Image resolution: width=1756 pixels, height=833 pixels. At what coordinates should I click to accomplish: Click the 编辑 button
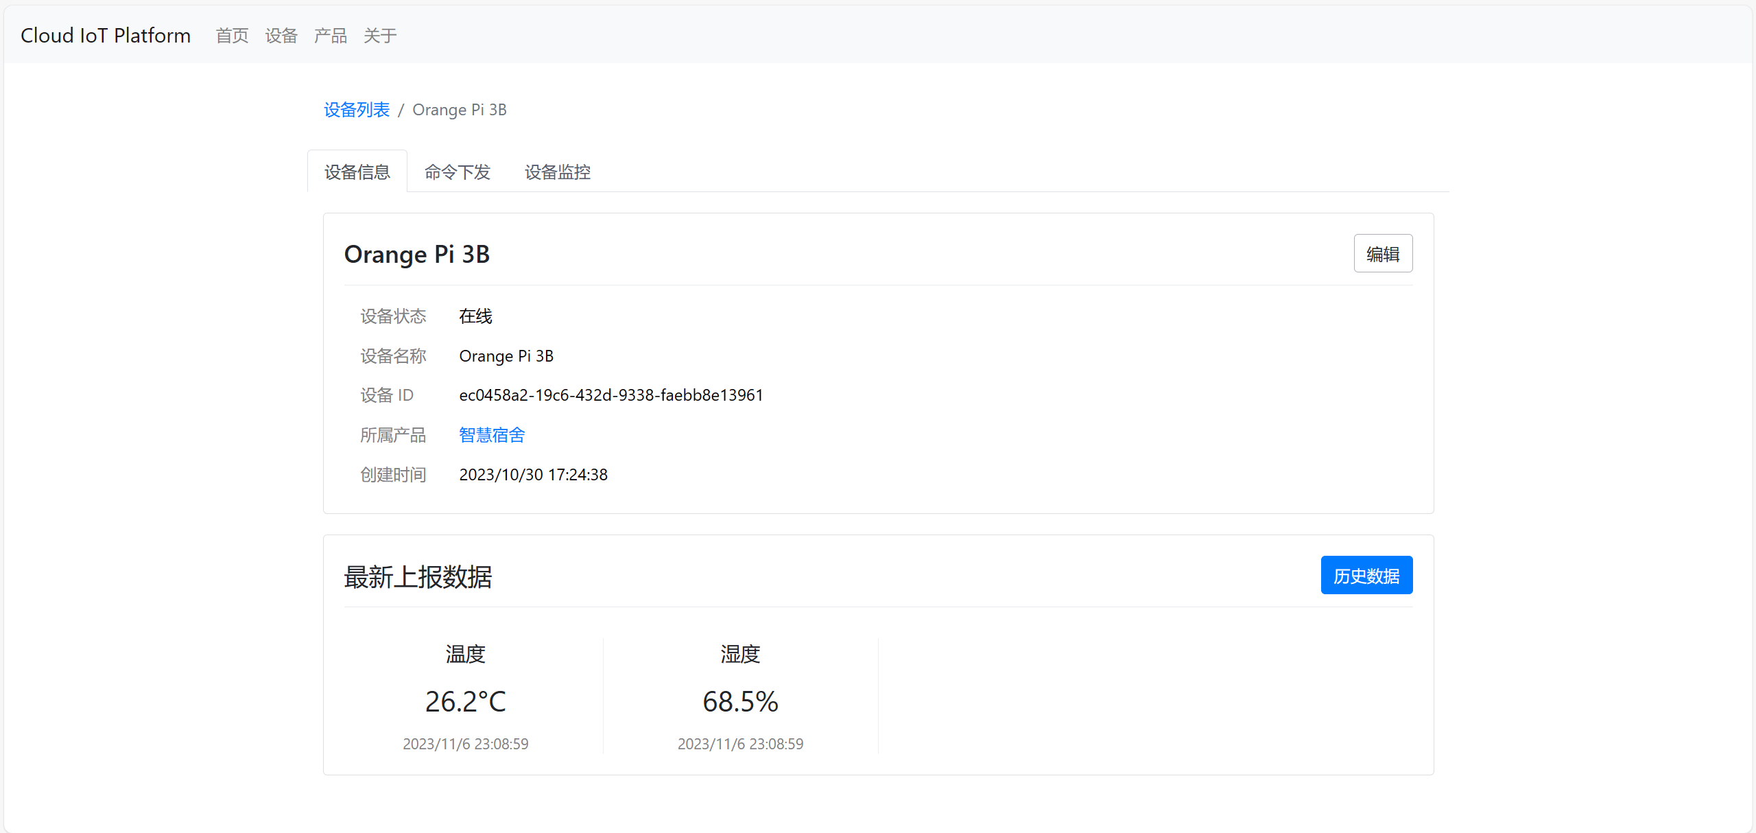1383,254
